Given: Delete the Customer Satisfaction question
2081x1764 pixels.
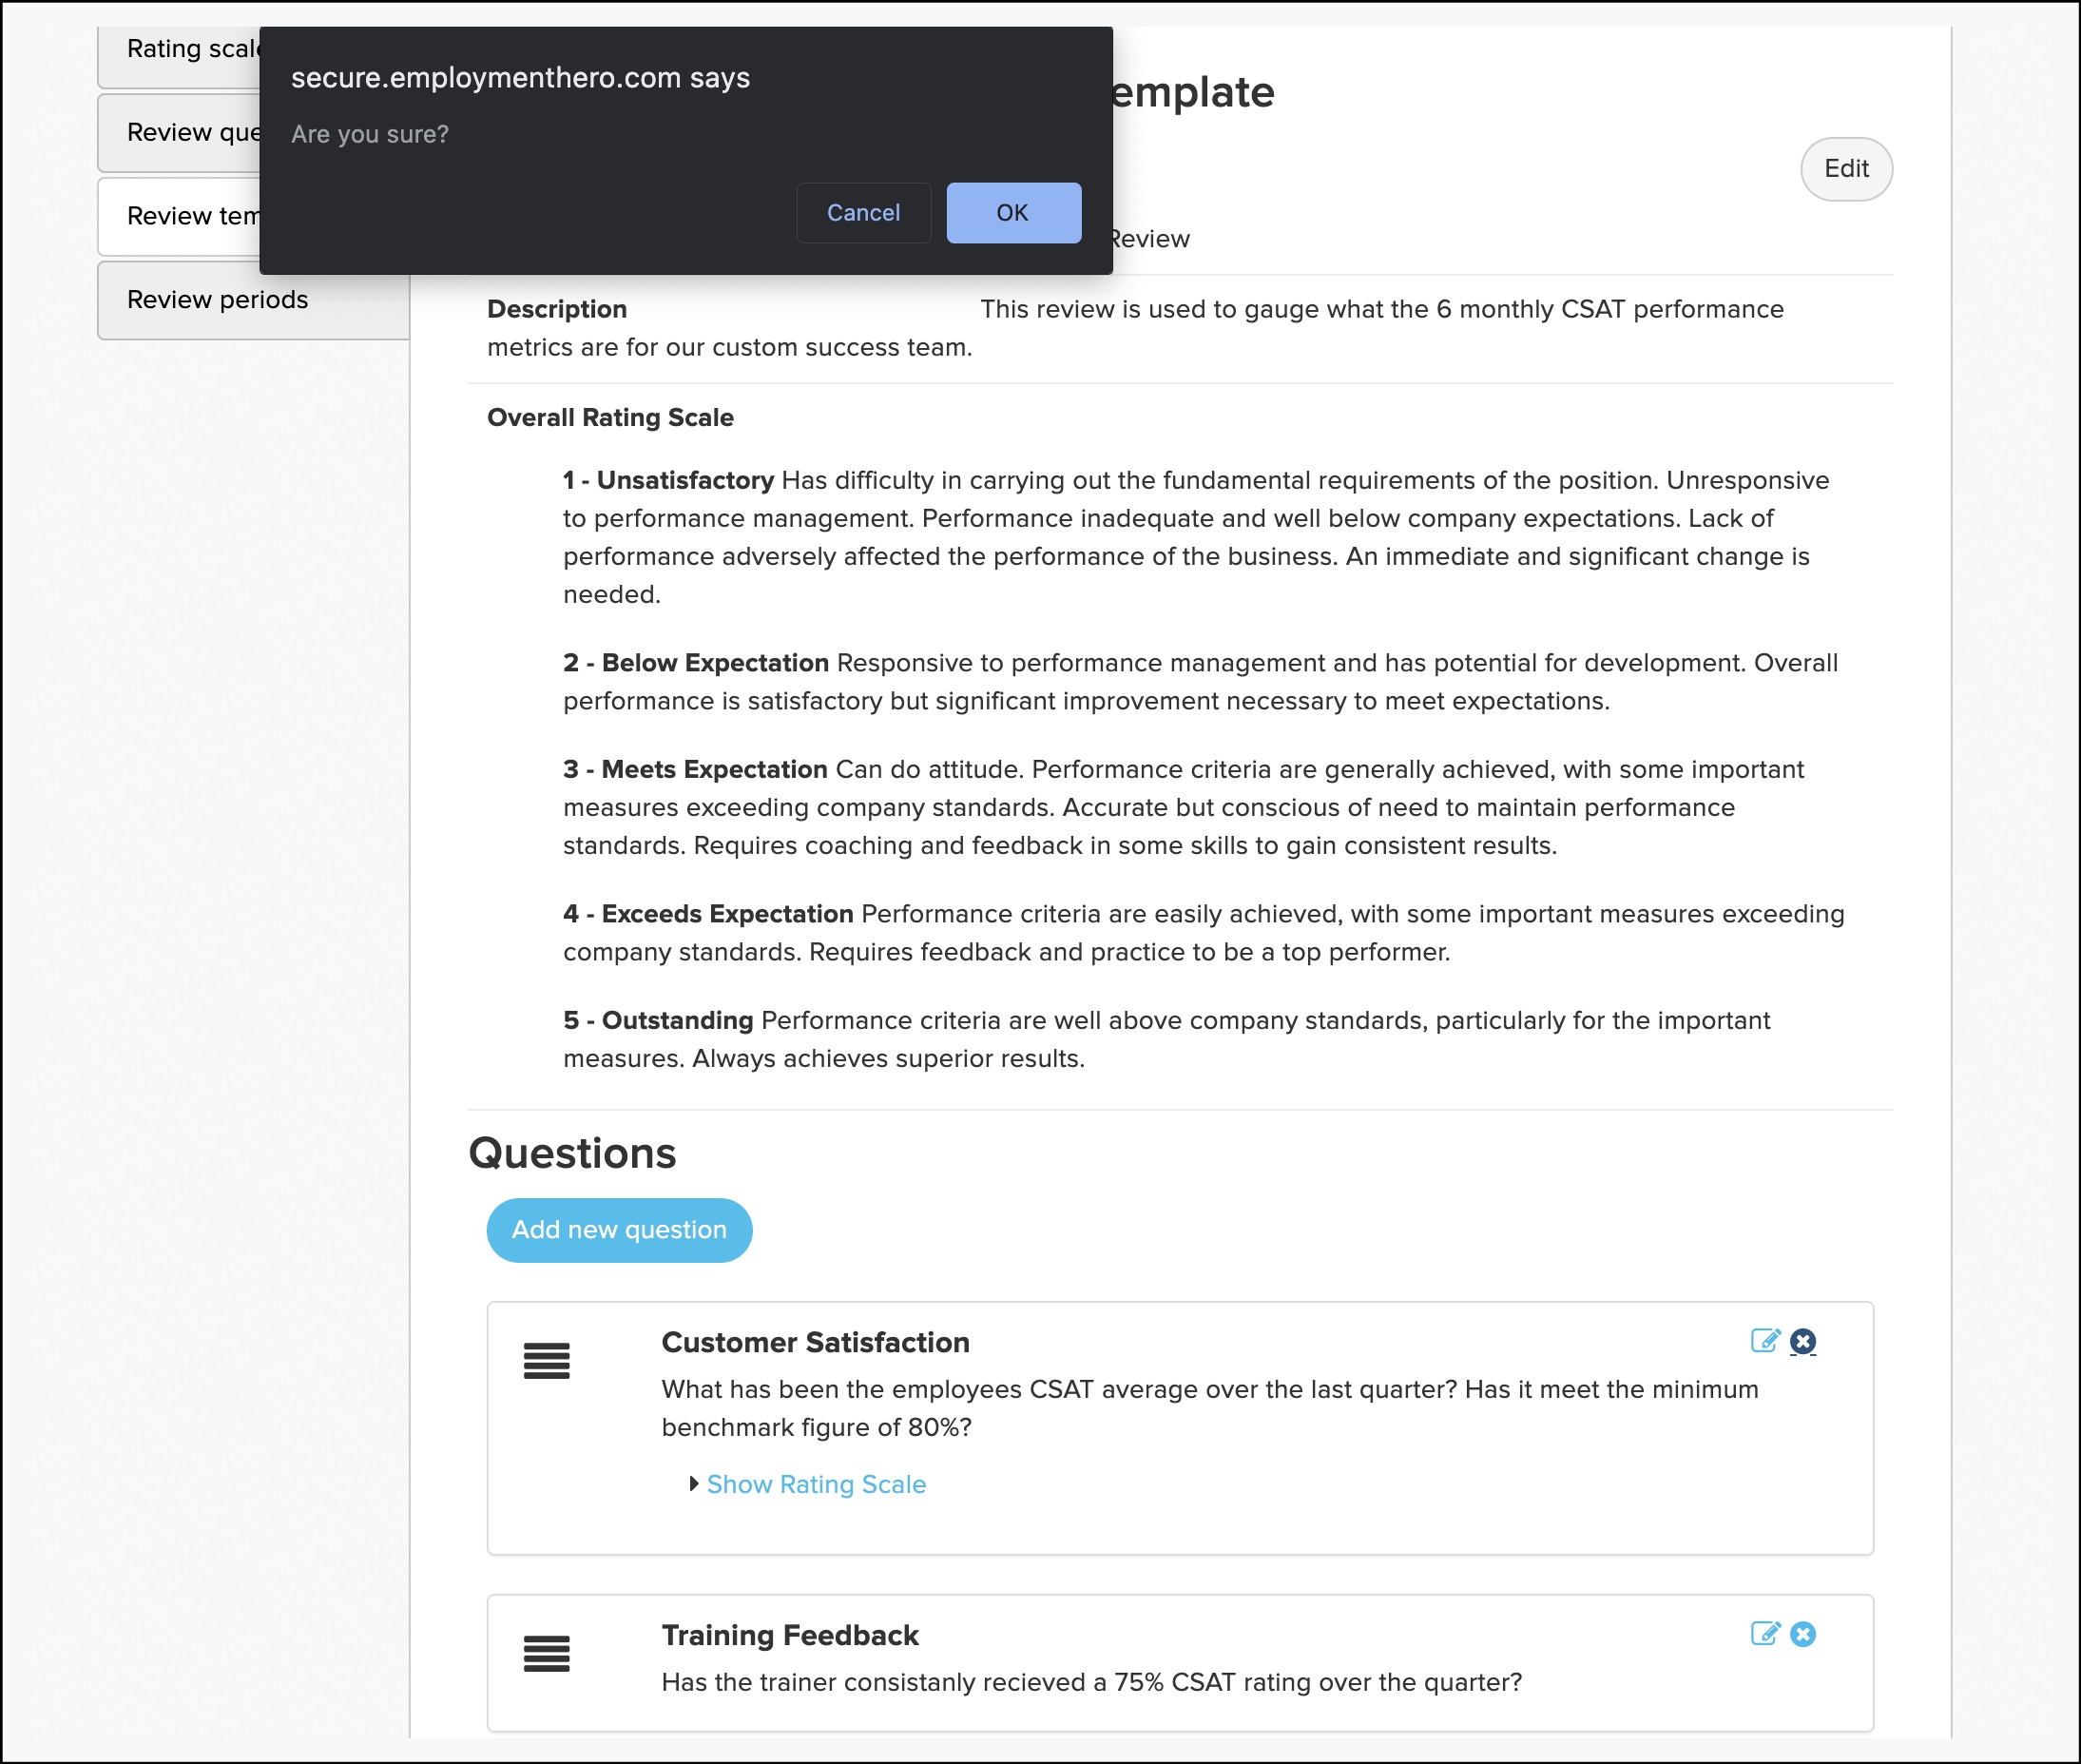Looking at the screenshot, I should point(1802,1341).
